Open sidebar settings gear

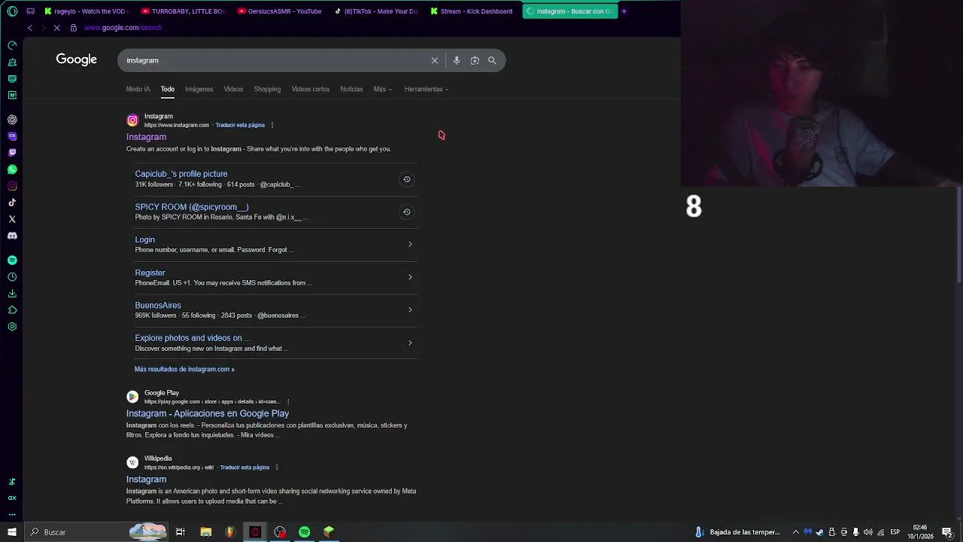12,327
